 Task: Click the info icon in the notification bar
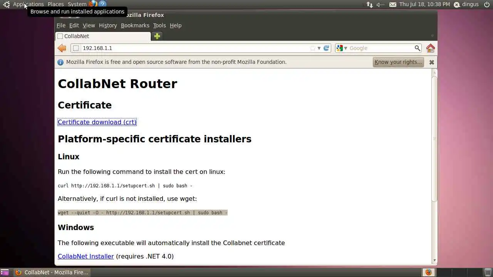click(60, 62)
